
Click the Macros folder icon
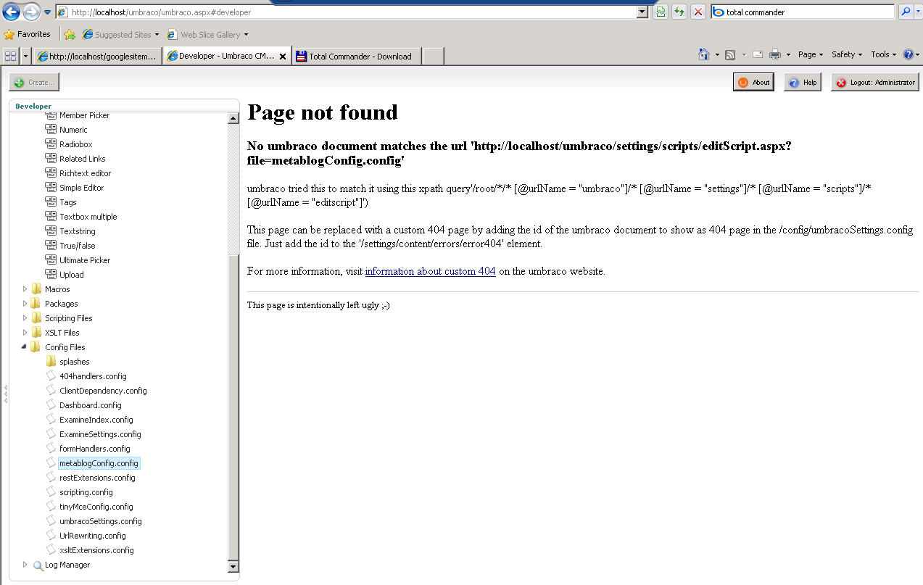click(x=36, y=289)
